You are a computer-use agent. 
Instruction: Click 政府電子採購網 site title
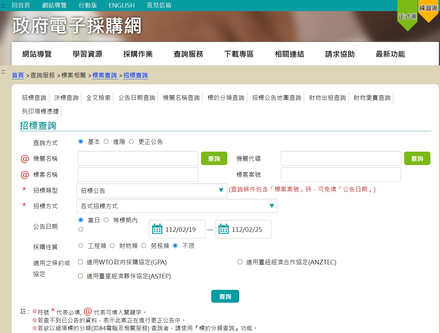[77, 26]
